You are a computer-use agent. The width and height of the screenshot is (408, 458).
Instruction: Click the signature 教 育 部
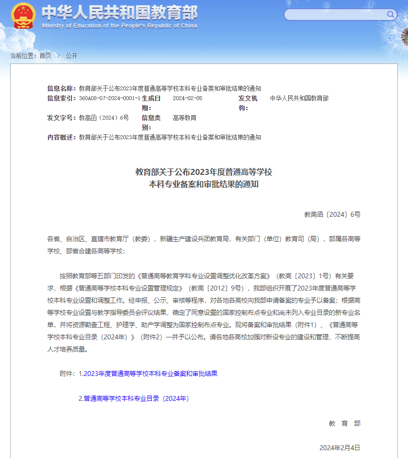(x=344, y=423)
